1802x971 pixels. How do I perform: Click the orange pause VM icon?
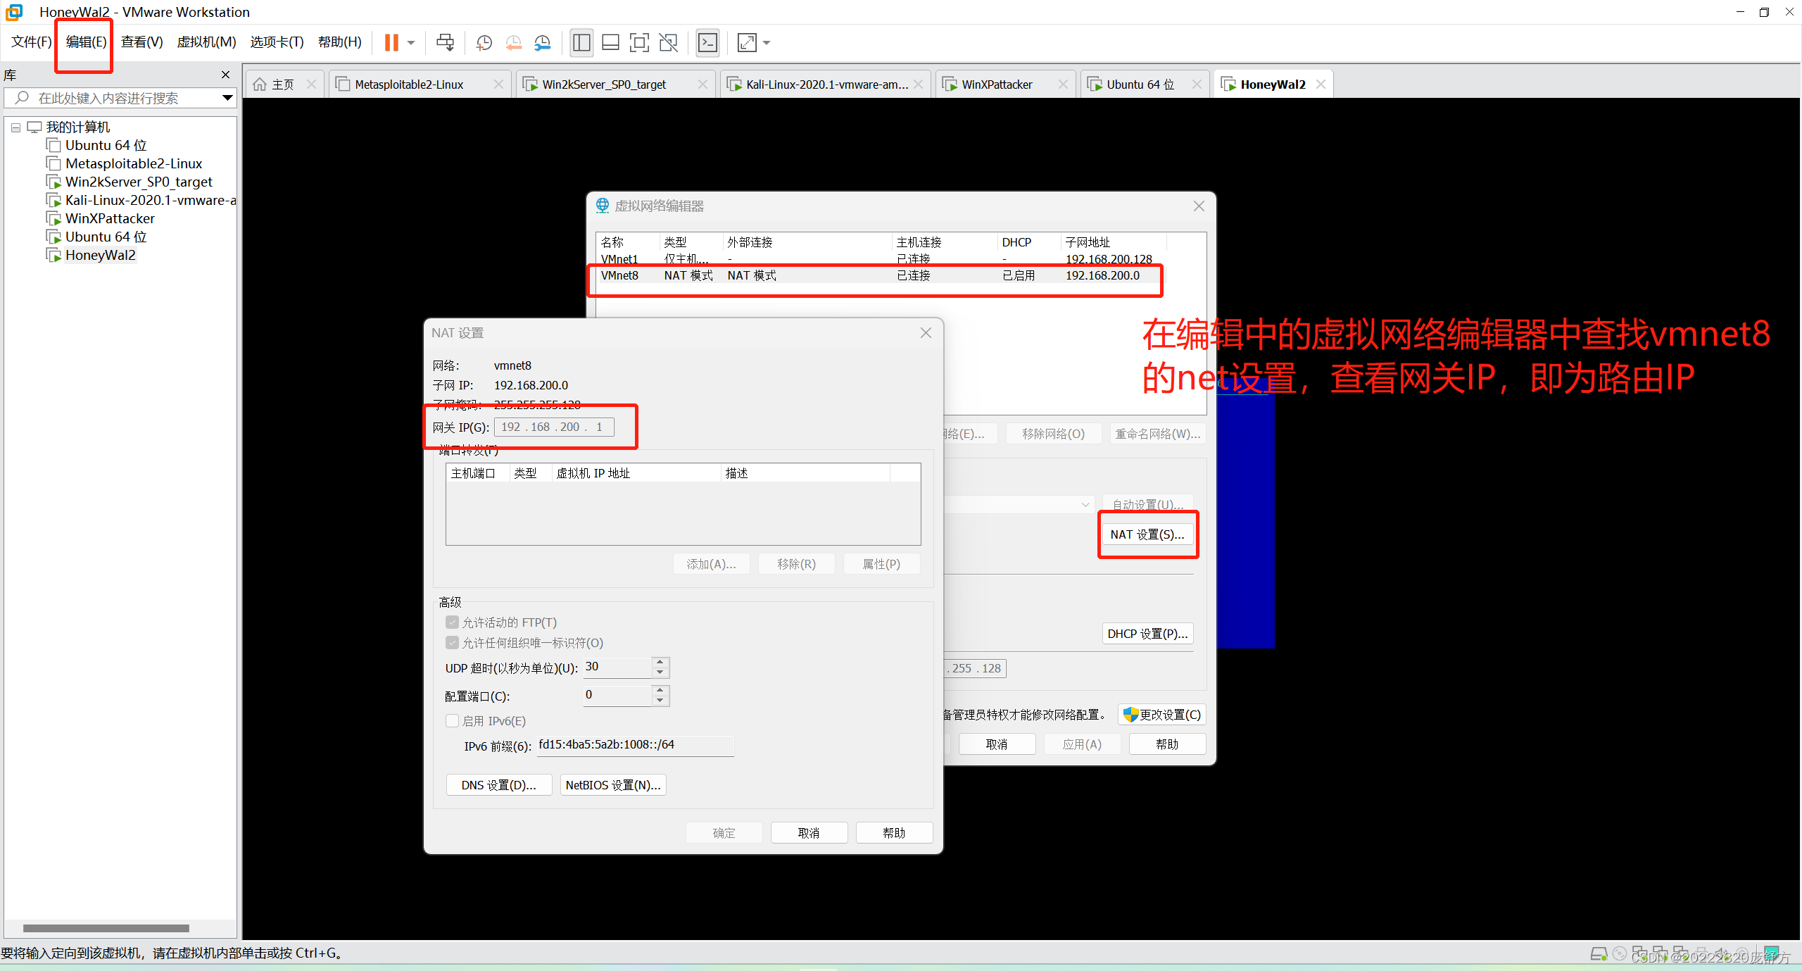391,42
